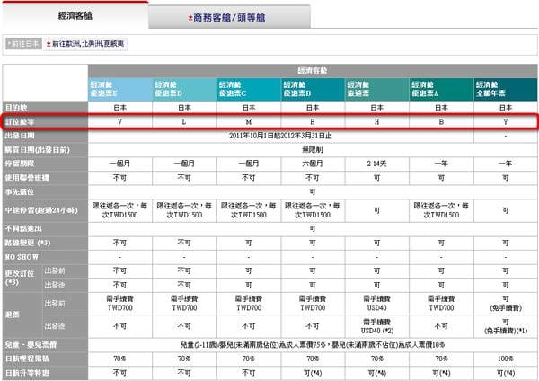
Task: Click the small arrow before 前往日本
Action: click(10, 42)
